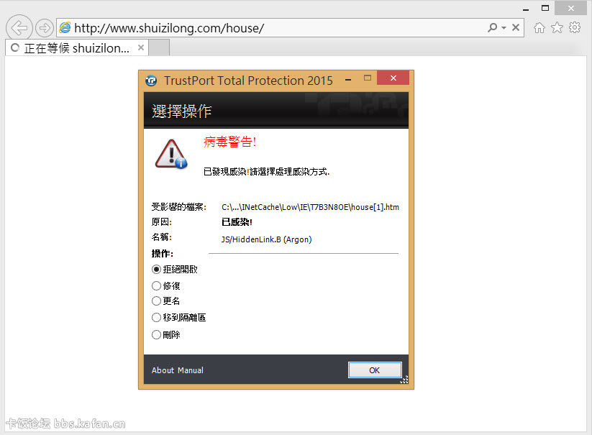
Task: Click the red 病毒警告! heading
Action: 230,142
